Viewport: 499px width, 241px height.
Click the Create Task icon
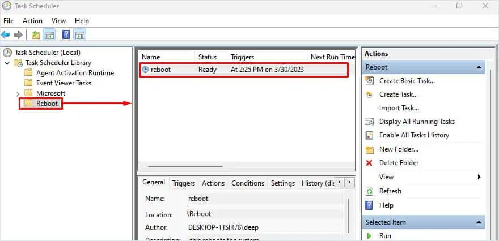[369, 94]
